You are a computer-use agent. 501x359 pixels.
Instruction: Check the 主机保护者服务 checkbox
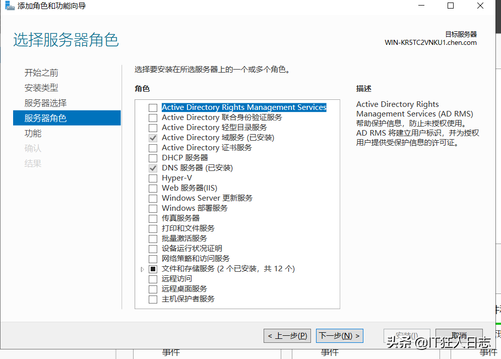tap(153, 299)
